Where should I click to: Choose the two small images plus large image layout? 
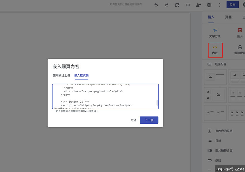(215, 95)
